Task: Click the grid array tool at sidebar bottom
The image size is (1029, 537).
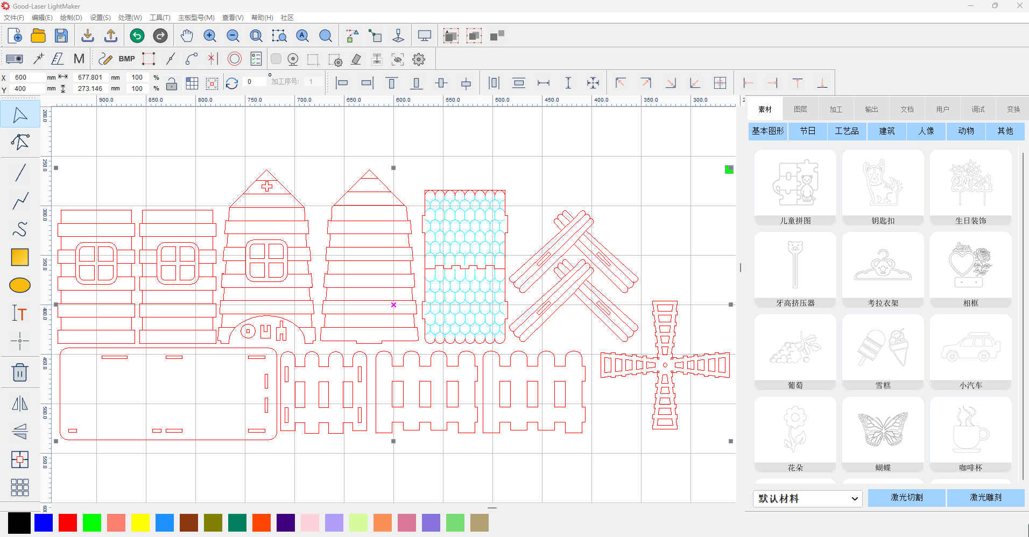Action: coord(20,487)
